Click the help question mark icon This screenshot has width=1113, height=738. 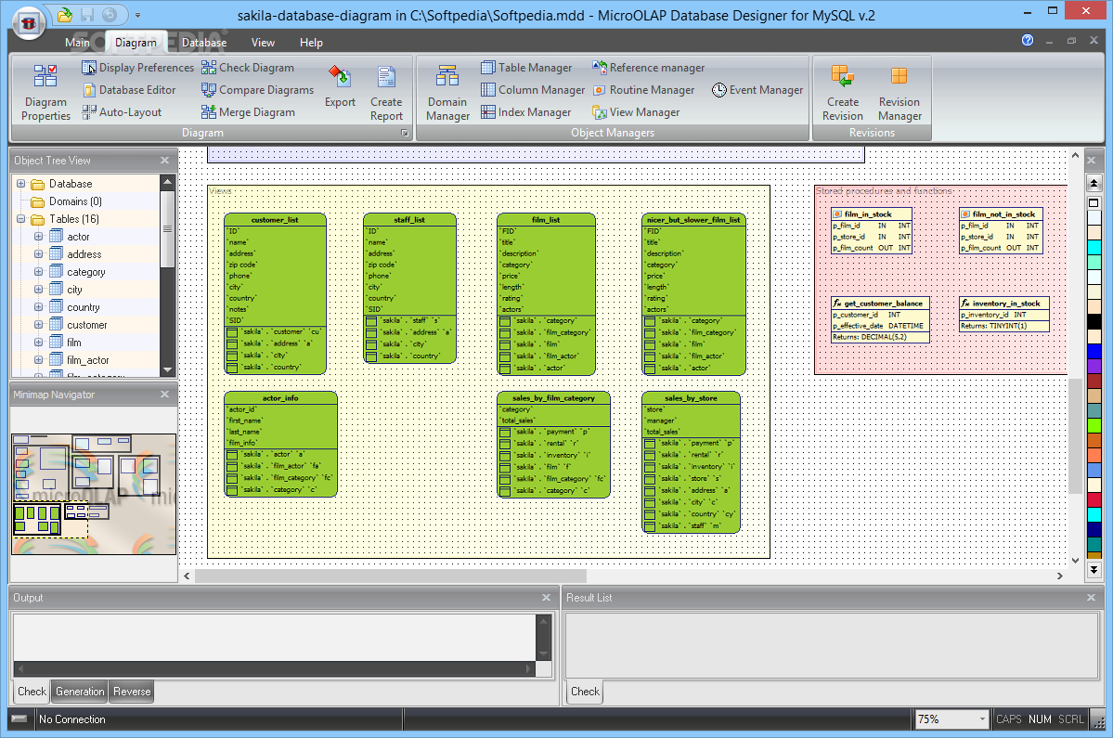click(x=1027, y=41)
